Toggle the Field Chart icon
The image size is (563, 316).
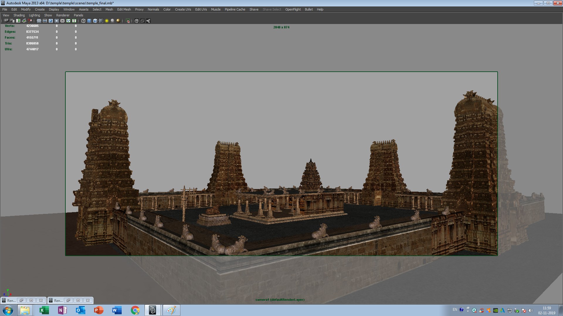point(62,21)
